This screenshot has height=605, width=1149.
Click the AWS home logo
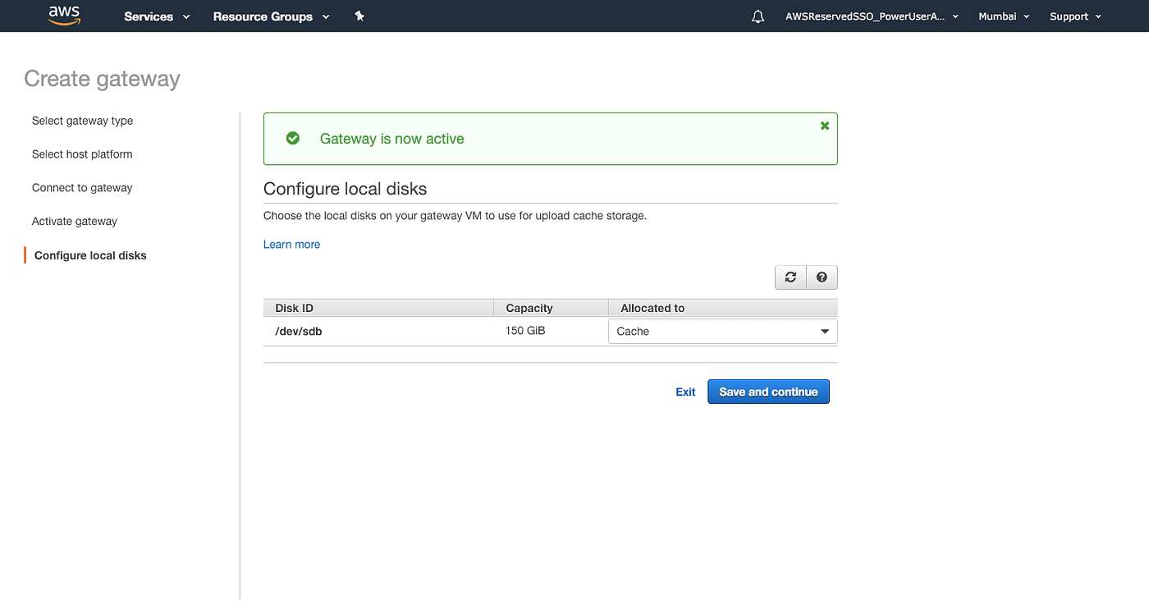pyautogui.click(x=64, y=15)
